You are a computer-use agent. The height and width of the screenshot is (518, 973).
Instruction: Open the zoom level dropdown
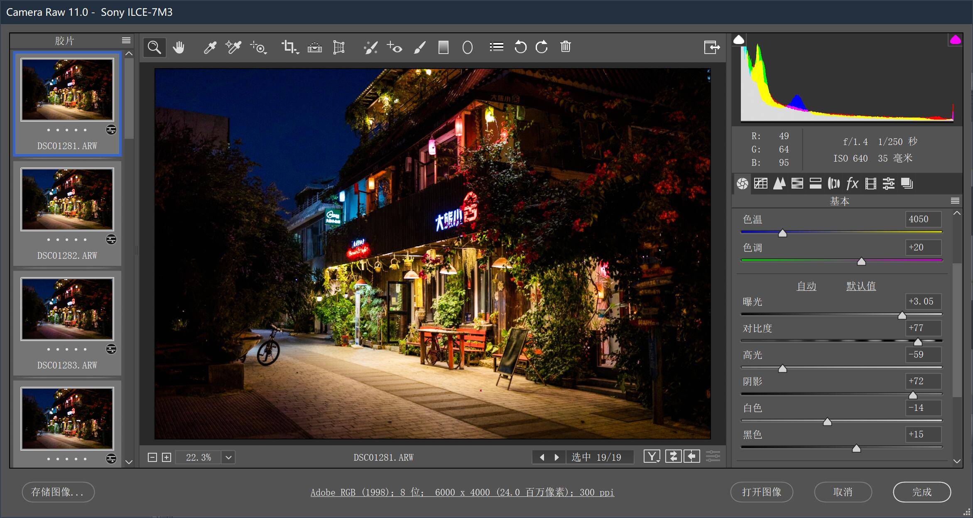point(228,457)
